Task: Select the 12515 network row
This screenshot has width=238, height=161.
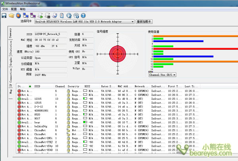Action: 108,103
